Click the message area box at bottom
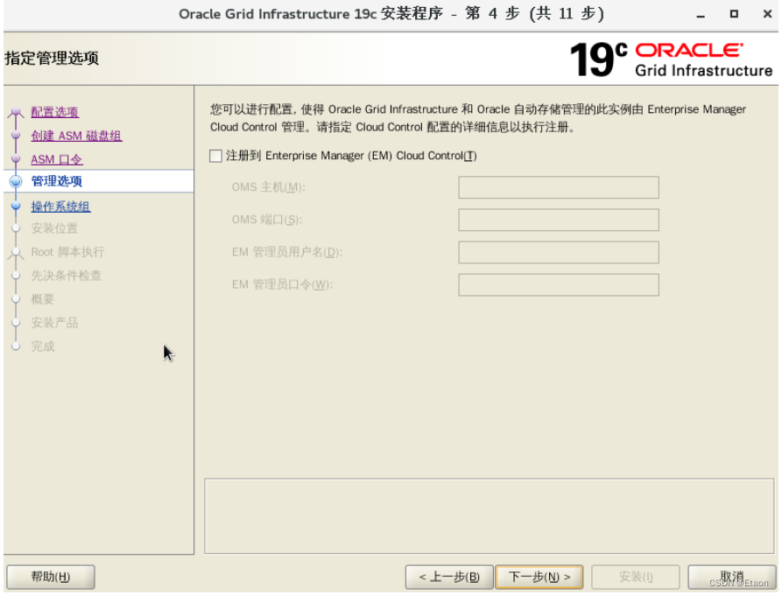The width and height of the screenshot is (782, 595). coord(490,516)
